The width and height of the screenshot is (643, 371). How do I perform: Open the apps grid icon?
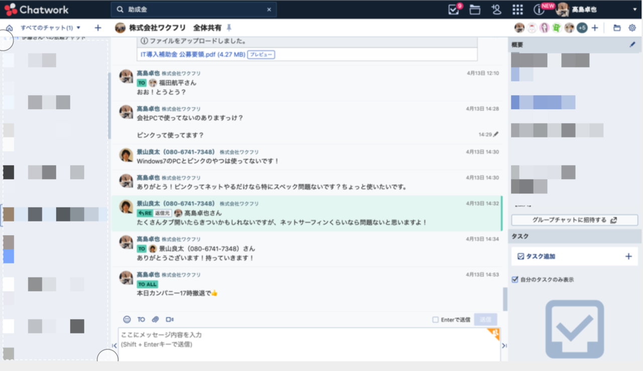[517, 10]
